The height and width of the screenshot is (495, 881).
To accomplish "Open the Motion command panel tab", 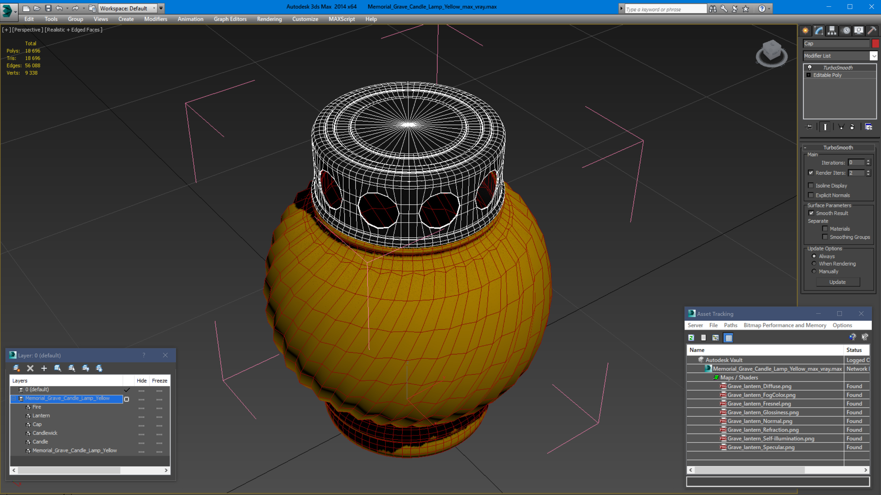I will click(846, 31).
